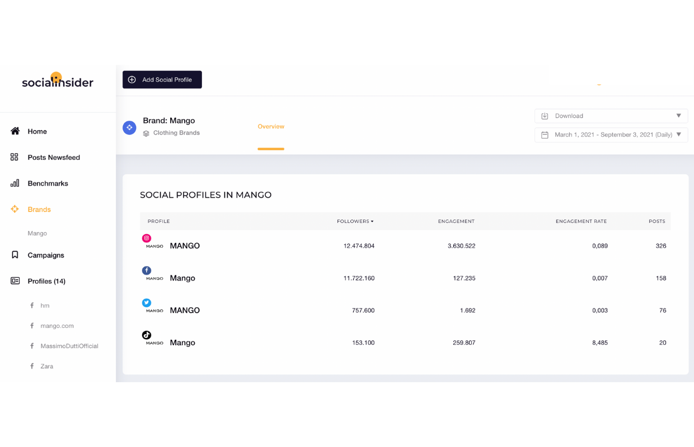Viewport: 694px width, 447px height.
Task: Open the Zara profile in sidebar
Action: click(x=47, y=367)
